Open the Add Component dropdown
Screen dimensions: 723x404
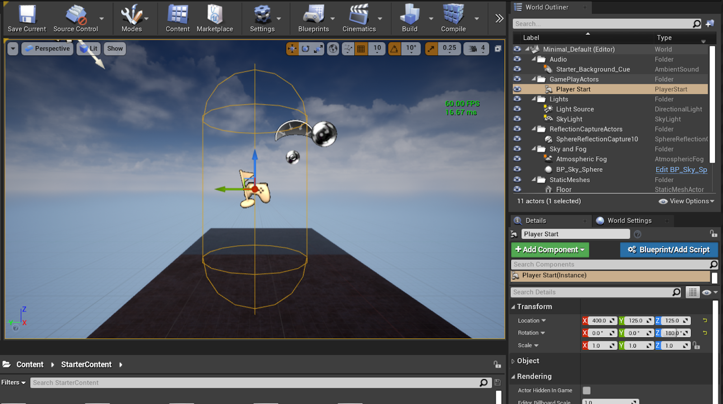550,250
